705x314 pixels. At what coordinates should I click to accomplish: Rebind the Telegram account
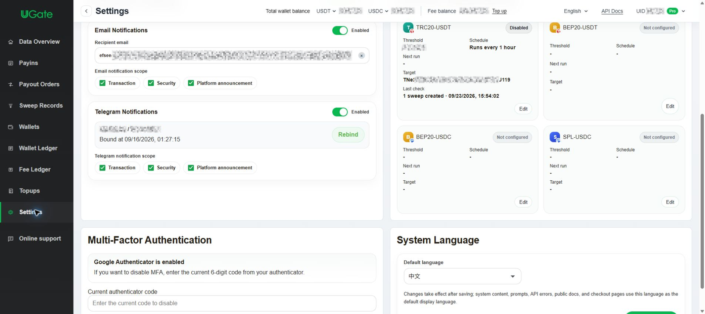pyautogui.click(x=348, y=135)
